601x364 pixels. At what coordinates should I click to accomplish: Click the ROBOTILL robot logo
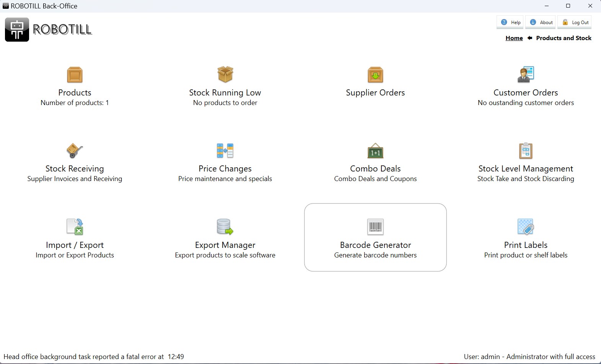17,30
